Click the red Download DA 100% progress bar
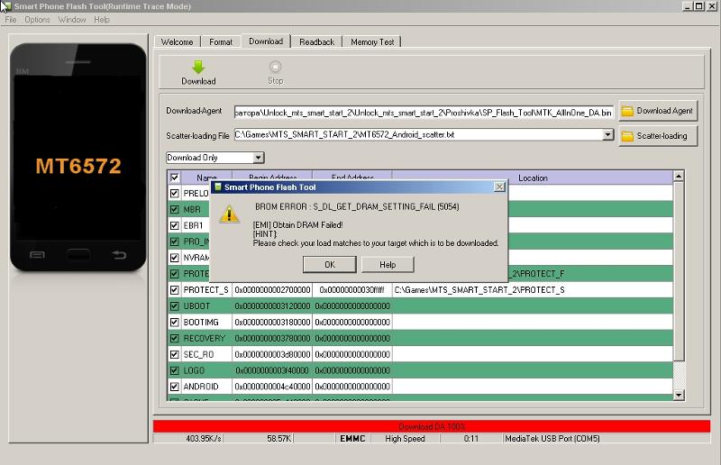The width and height of the screenshot is (721, 465). coord(432,426)
